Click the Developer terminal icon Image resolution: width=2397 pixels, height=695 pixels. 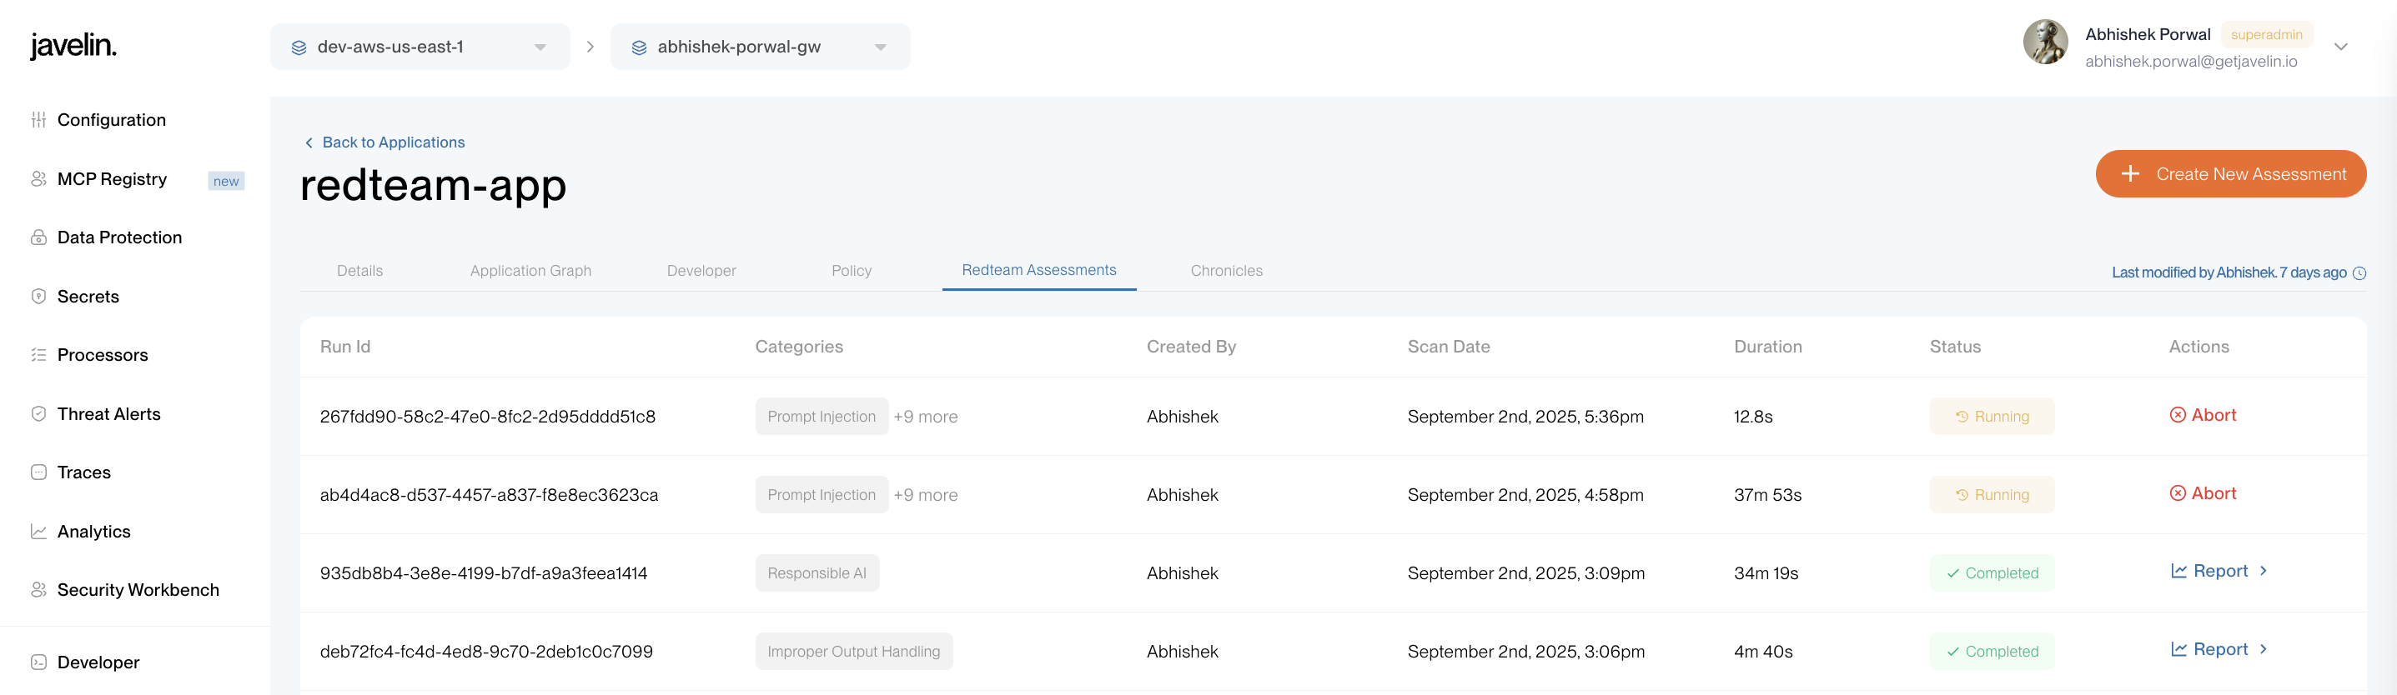click(x=38, y=662)
